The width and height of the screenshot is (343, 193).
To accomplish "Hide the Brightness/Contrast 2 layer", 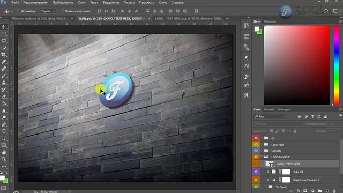I will pos(256,180).
